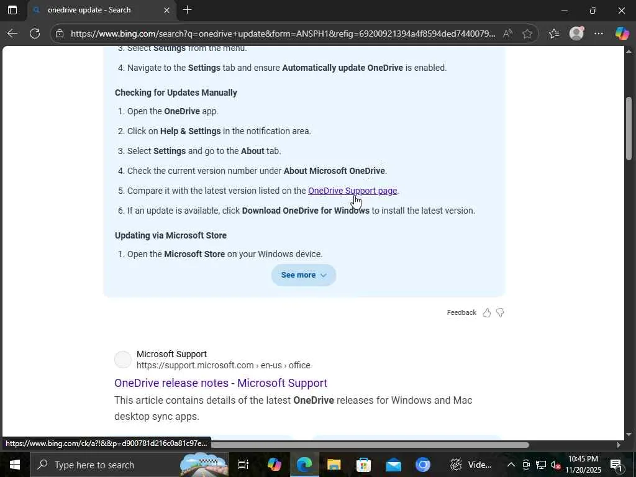This screenshot has height=477, width=636.
Task: Open network status tray icon
Action: click(x=541, y=465)
